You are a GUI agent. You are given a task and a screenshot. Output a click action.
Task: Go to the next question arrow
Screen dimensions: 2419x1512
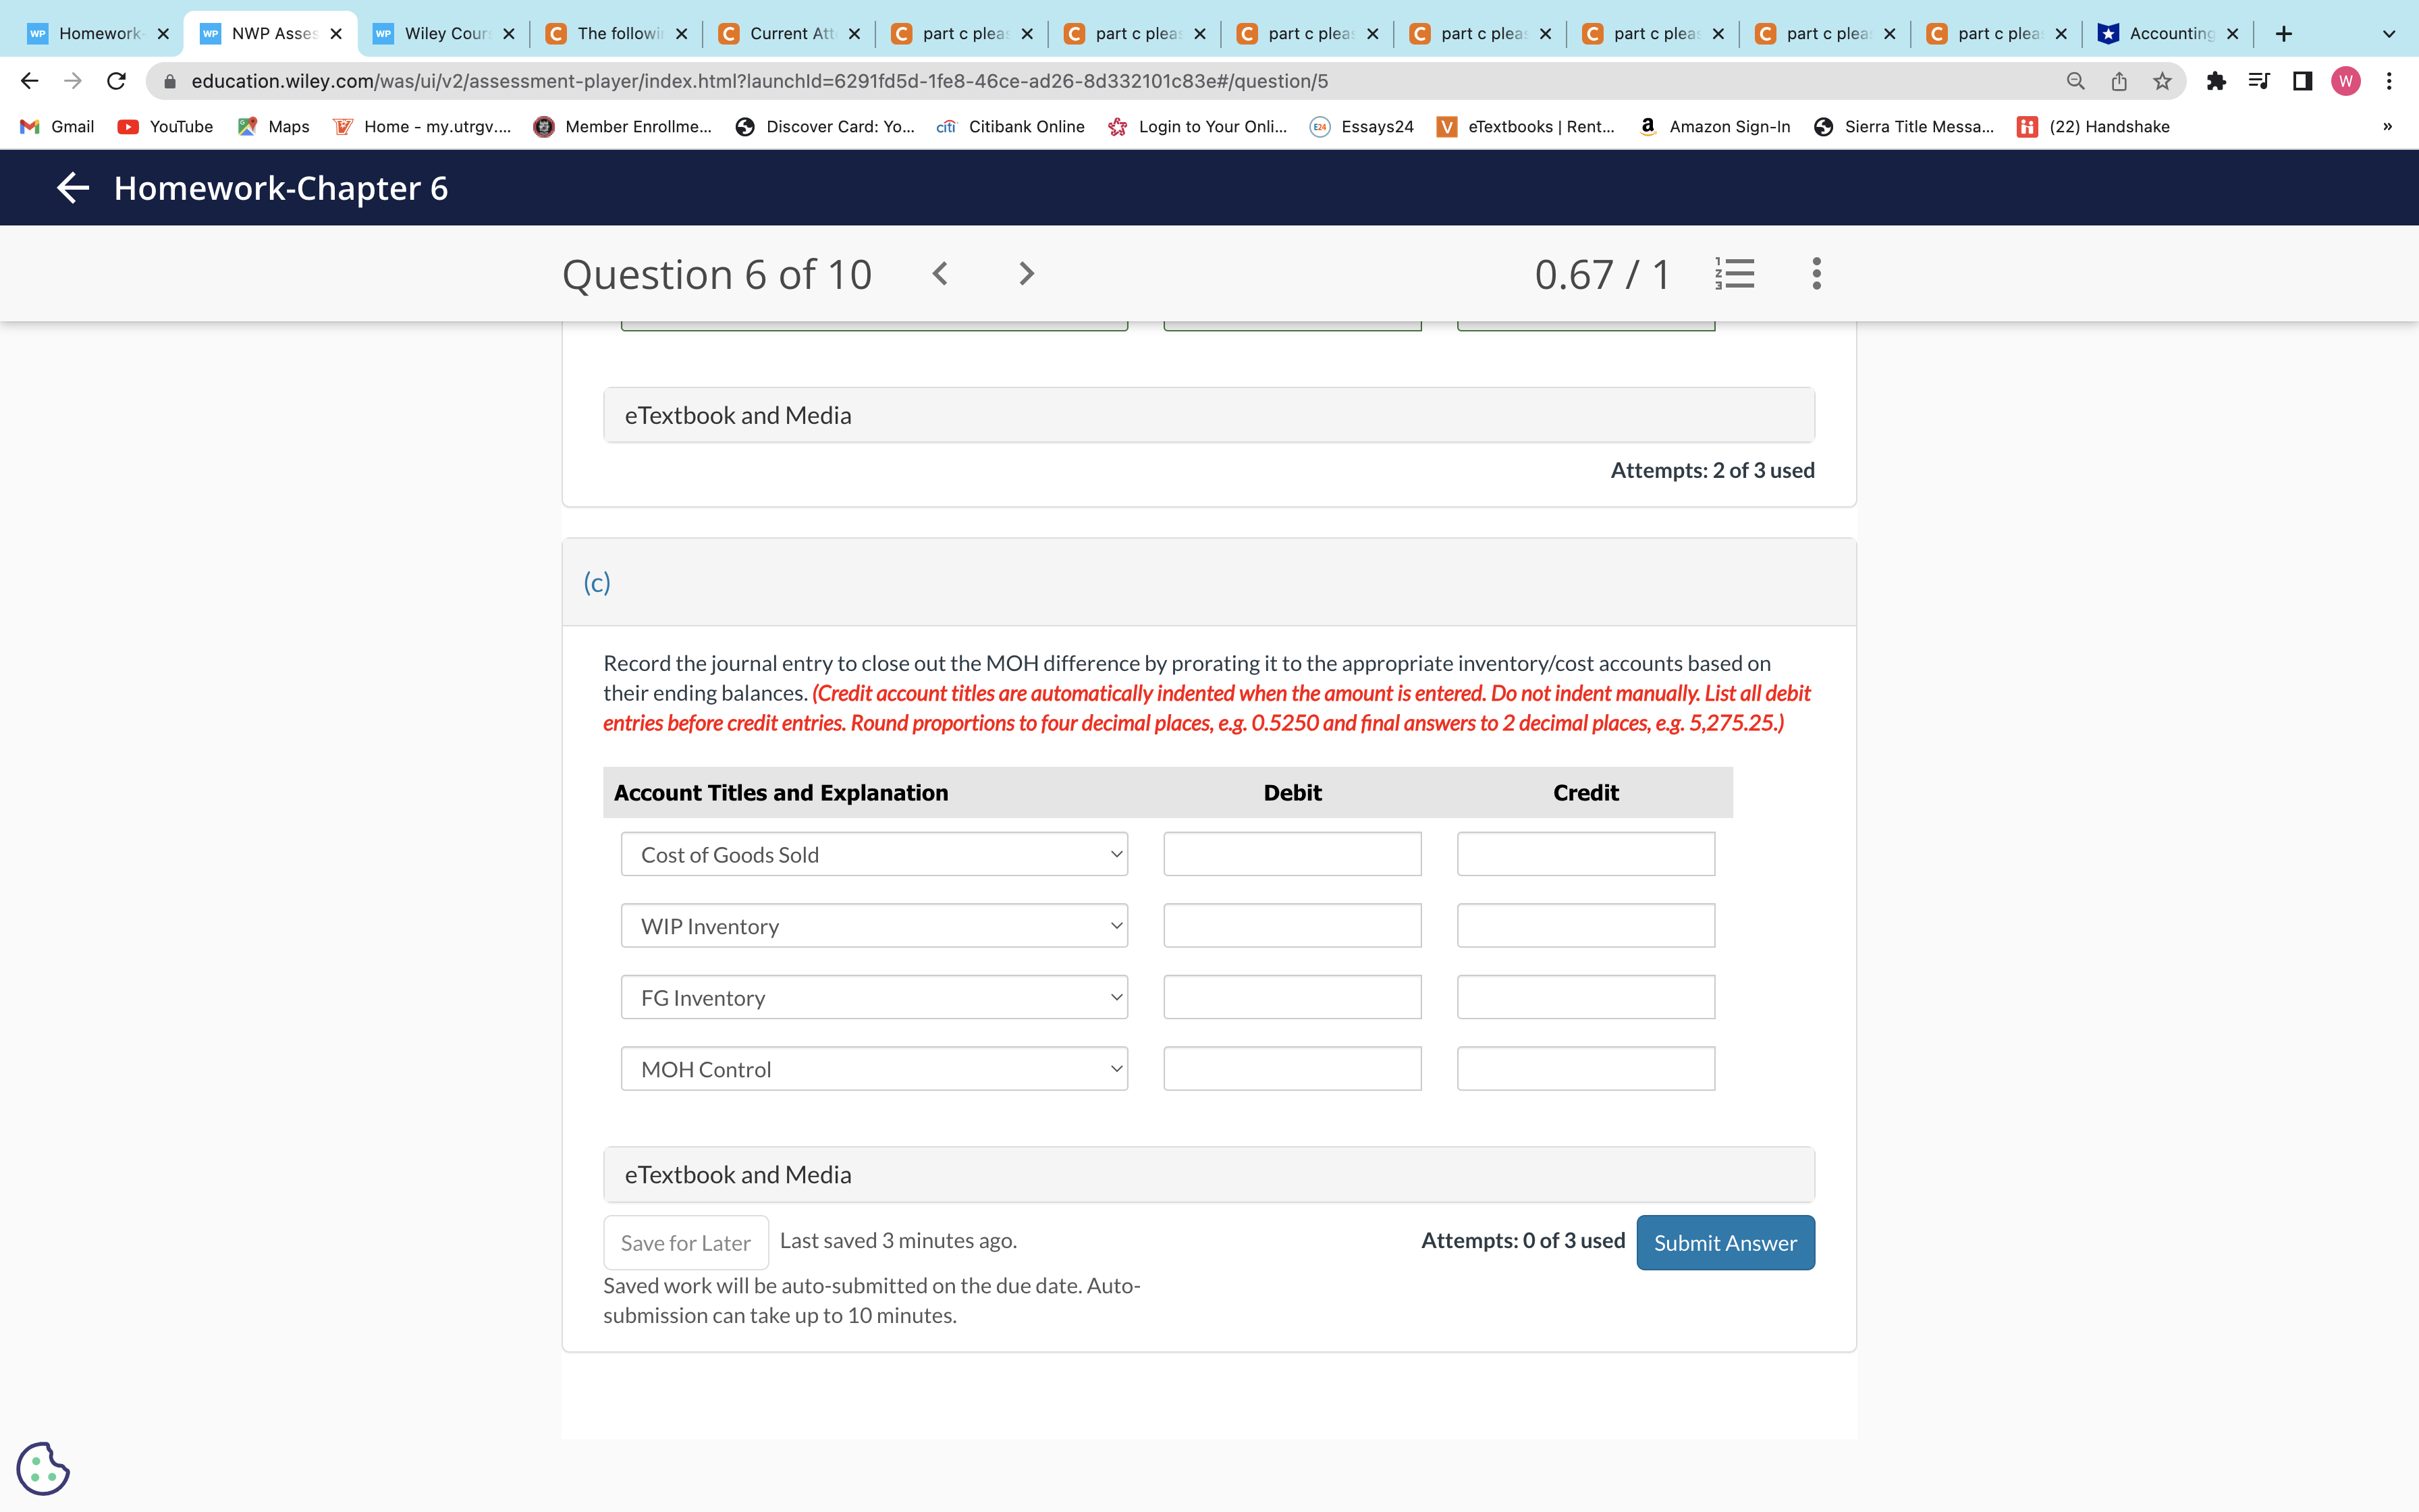pyautogui.click(x=1025, y=274)
